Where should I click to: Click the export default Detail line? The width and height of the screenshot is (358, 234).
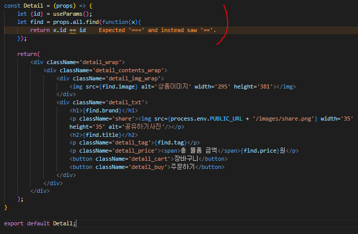point(40,223)
